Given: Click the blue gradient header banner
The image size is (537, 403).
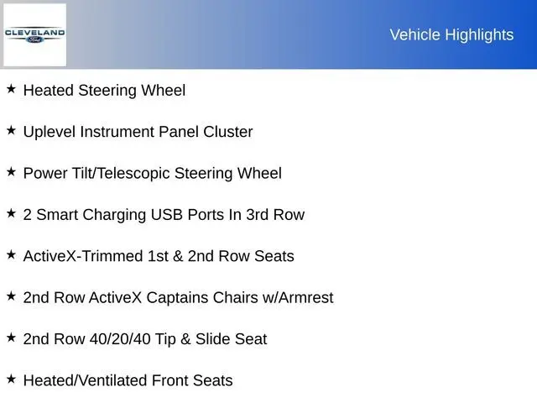Looking at the screenshot, I should [252, 34].
